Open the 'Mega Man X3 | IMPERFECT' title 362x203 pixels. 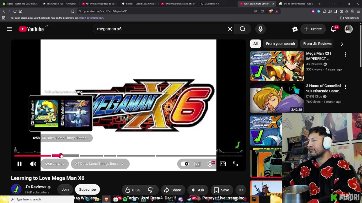coord(318,56)
